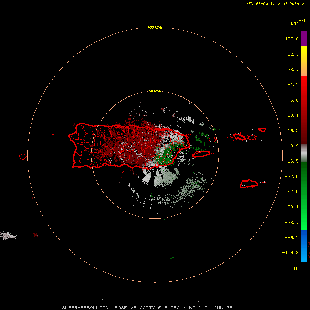The image size is (310, 310).
Task: Click the gray echo patch at the far left edge
Action: pyautogui.click(x=8, y=236)
